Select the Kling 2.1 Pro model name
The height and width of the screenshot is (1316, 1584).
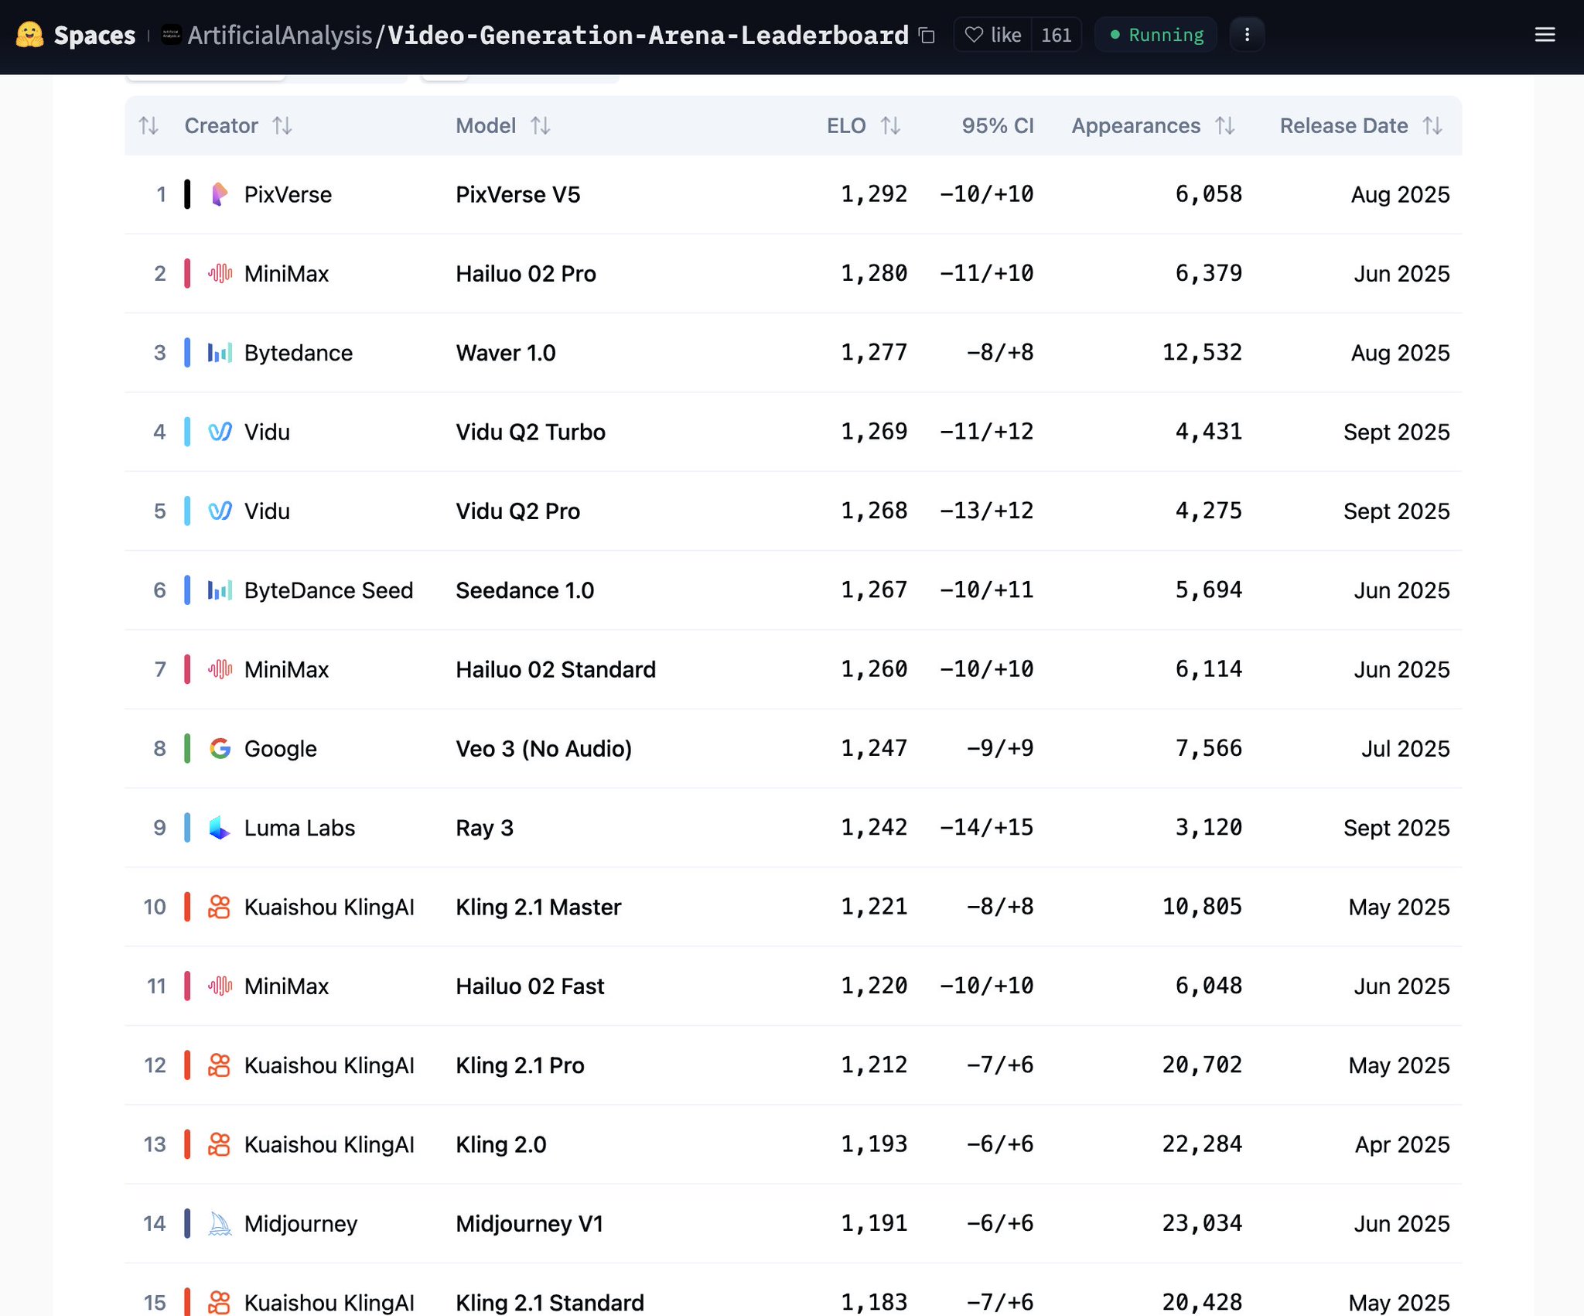[520, 1065]
